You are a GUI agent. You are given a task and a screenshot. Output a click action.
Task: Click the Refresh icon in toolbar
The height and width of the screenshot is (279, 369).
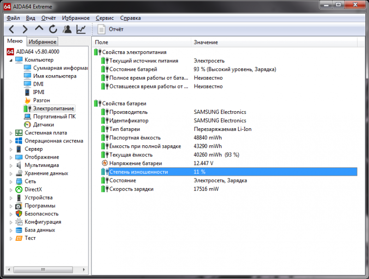[53, 30]
